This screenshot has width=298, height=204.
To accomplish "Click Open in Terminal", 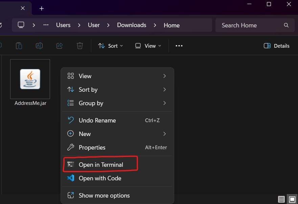I will (100, 165).
